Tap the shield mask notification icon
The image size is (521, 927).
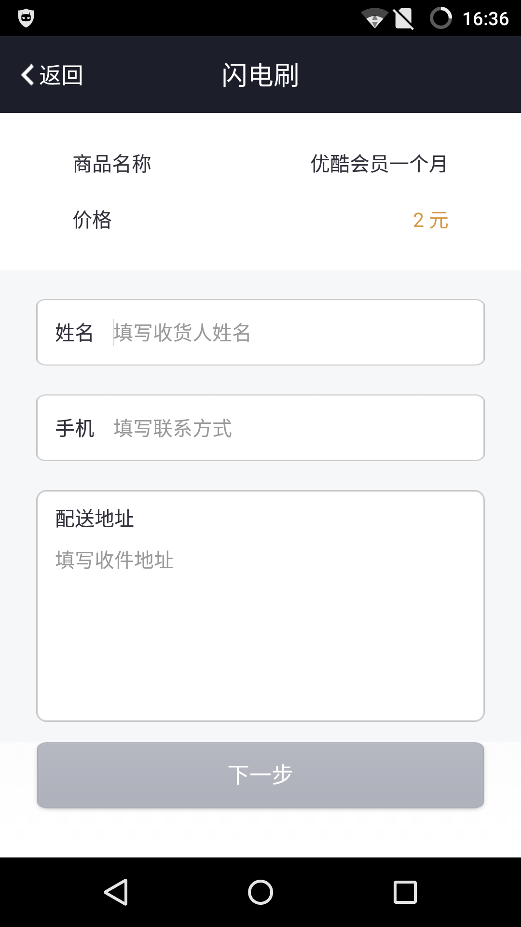(x=26, y=18)
